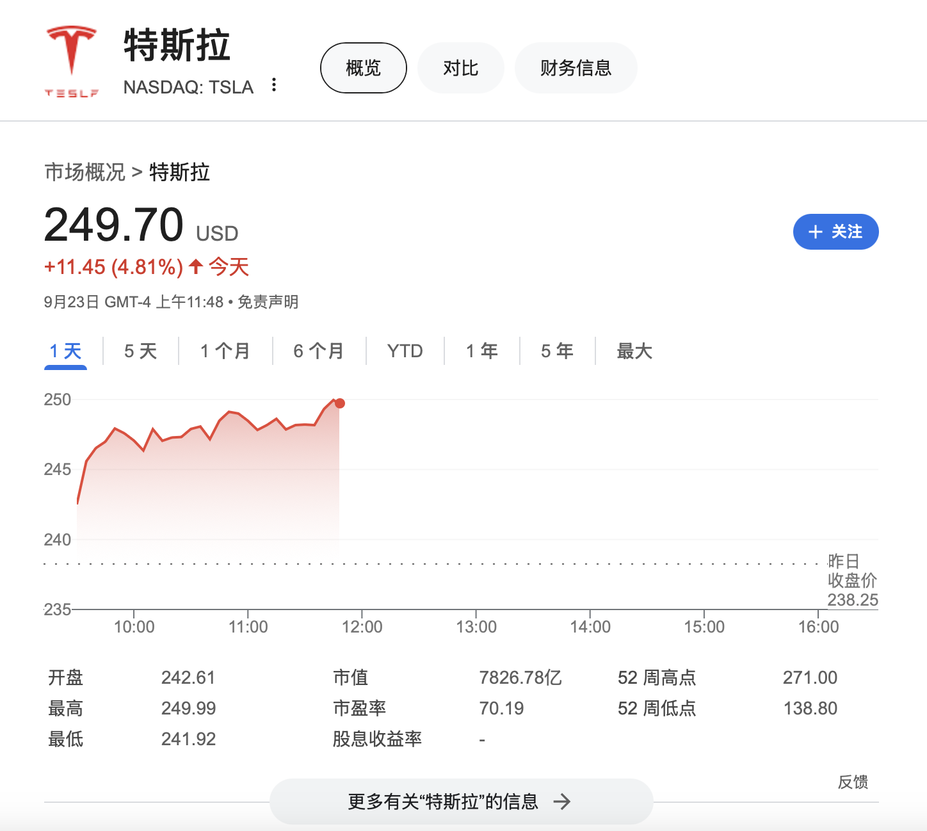This screenshot has width=927, height=831.
Task: Enable the YTD chart range
Action: (404, 351)
